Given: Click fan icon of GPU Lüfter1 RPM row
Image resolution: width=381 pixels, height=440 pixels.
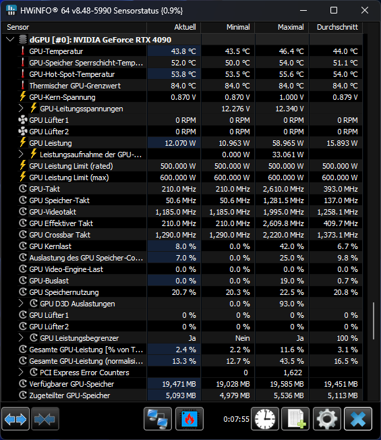Looking at the screenshot, I should point(23,120).
